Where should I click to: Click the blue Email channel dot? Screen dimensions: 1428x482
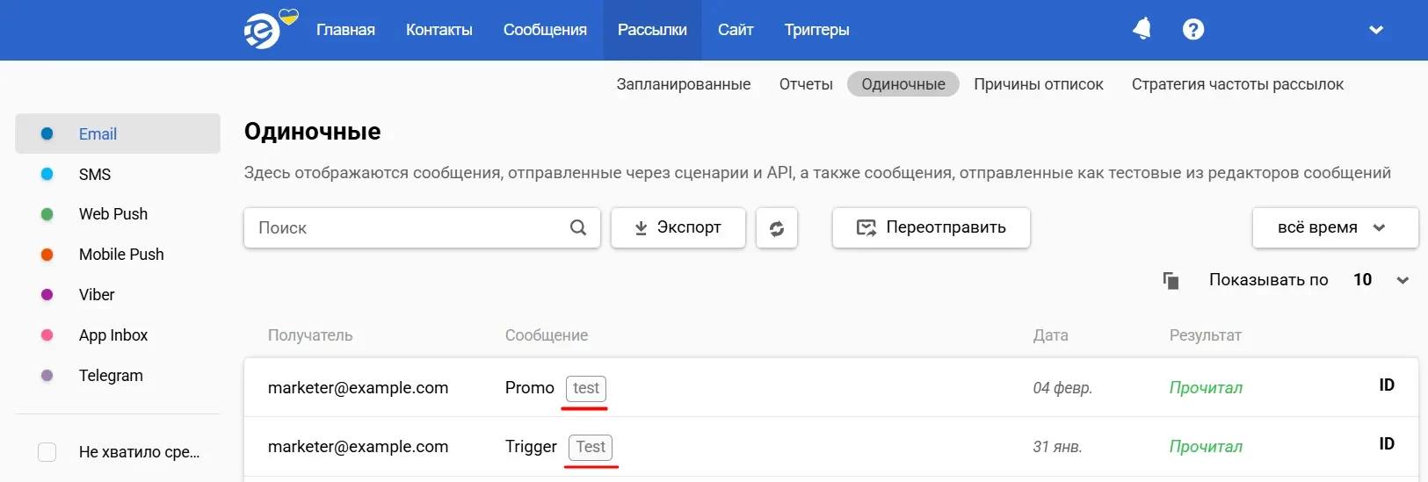47,133
